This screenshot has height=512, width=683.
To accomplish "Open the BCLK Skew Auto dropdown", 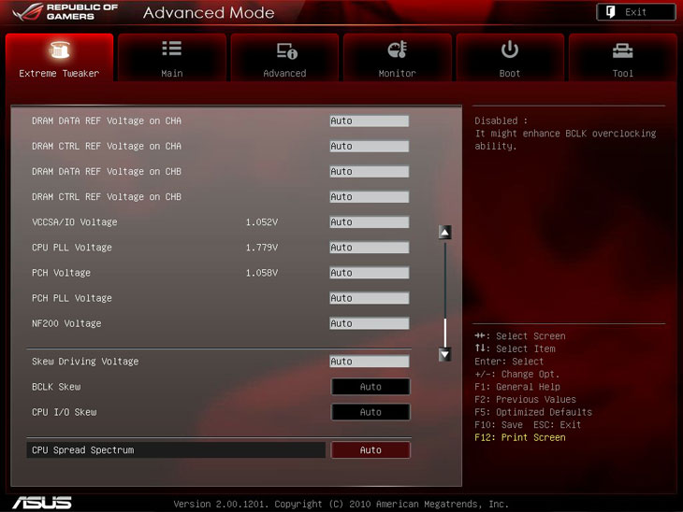I will (371, 387).
